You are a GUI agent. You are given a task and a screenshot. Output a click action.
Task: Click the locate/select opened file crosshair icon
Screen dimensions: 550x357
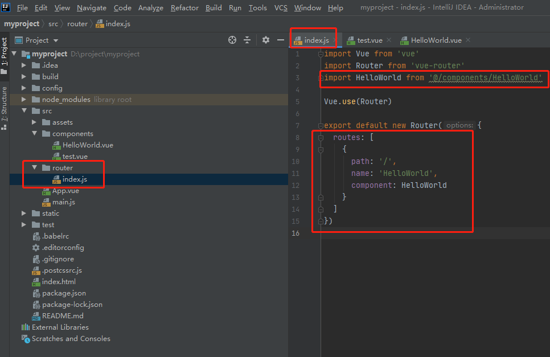point(232,40)
